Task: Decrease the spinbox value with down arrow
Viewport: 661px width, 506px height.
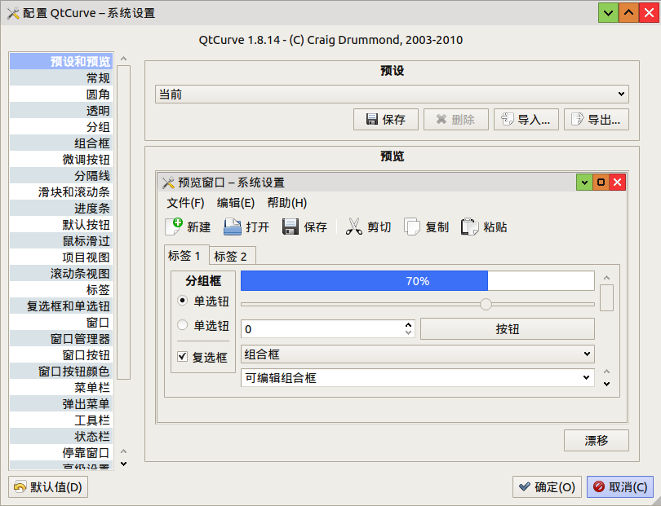Action: tap(408, 332)
